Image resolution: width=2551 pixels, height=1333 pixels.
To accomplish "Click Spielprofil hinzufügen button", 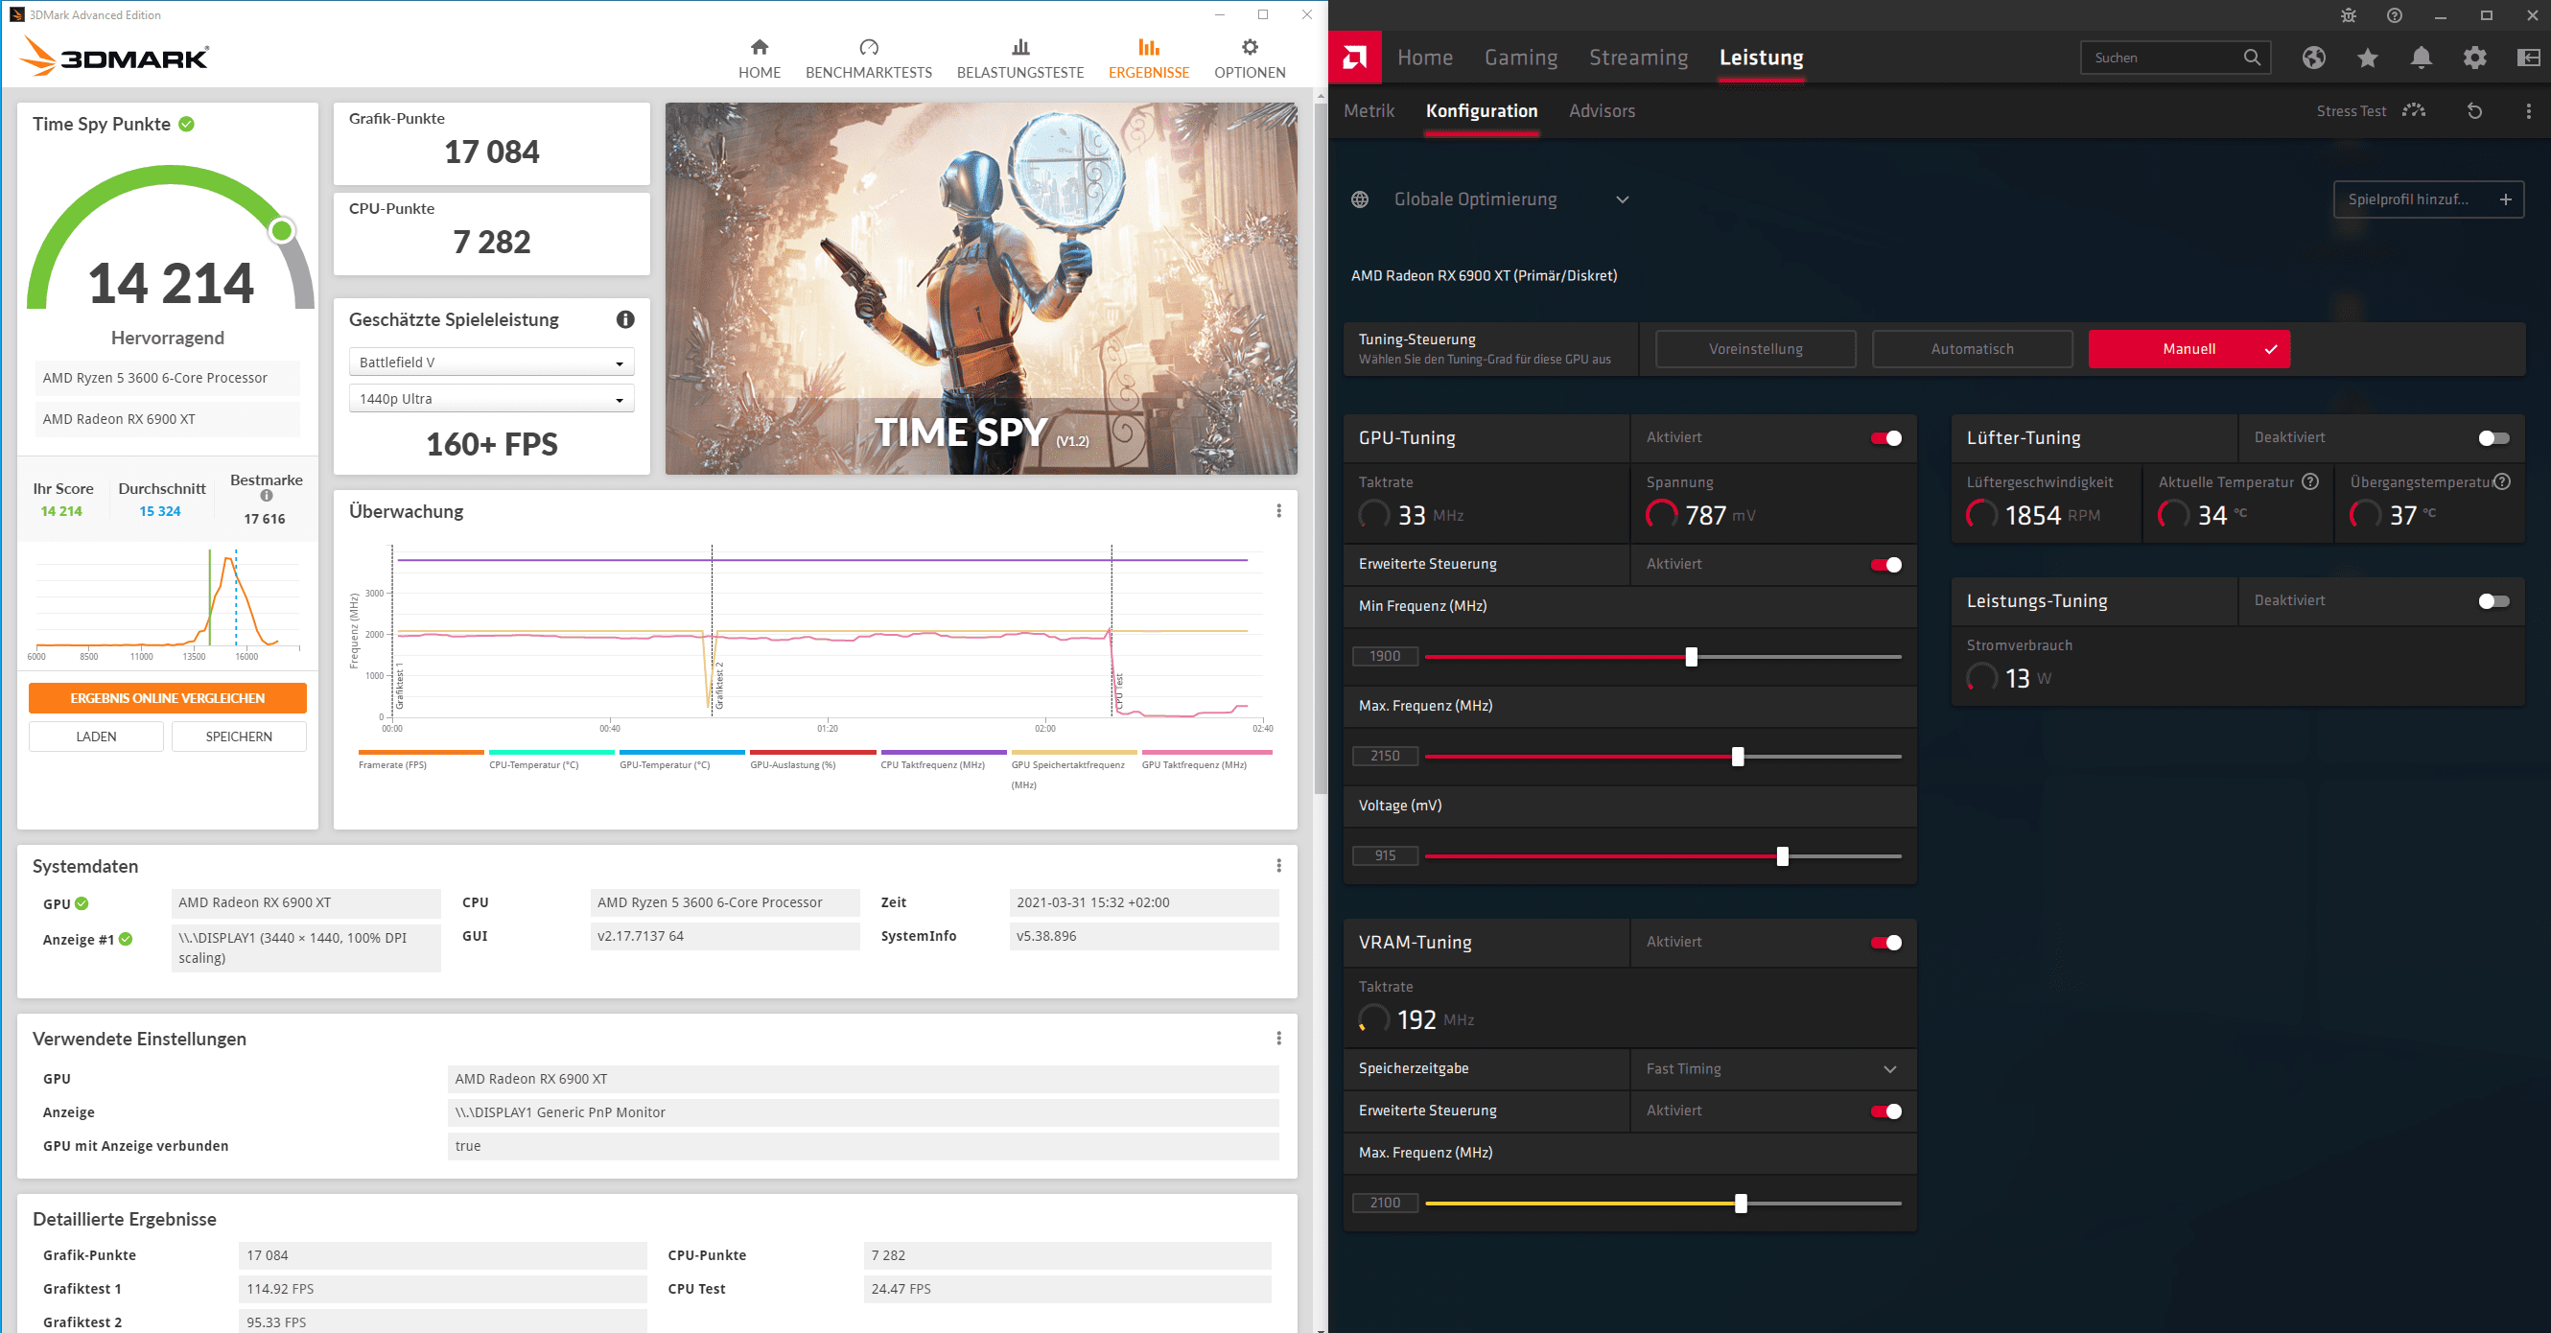I will point(2428,199).
